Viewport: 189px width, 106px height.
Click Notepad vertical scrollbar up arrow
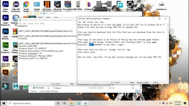point(168,25)
